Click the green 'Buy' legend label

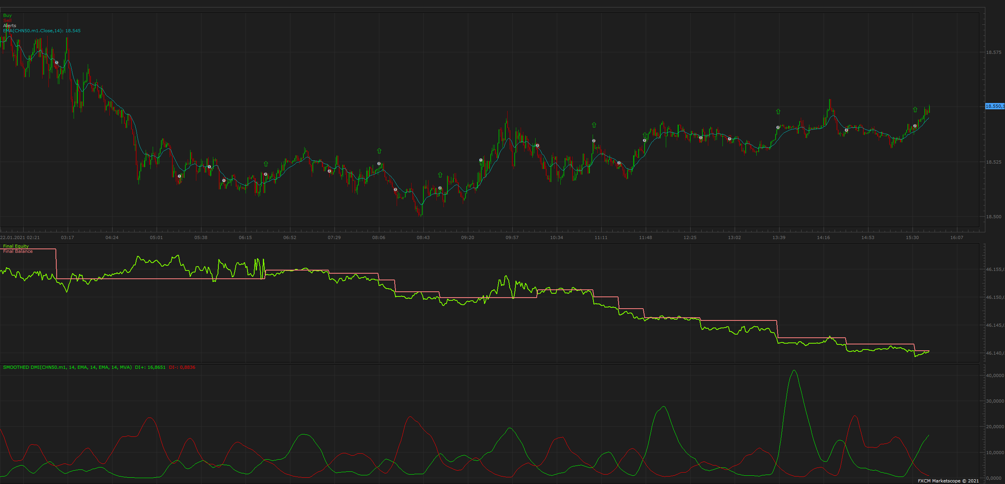tap(7, 15)
